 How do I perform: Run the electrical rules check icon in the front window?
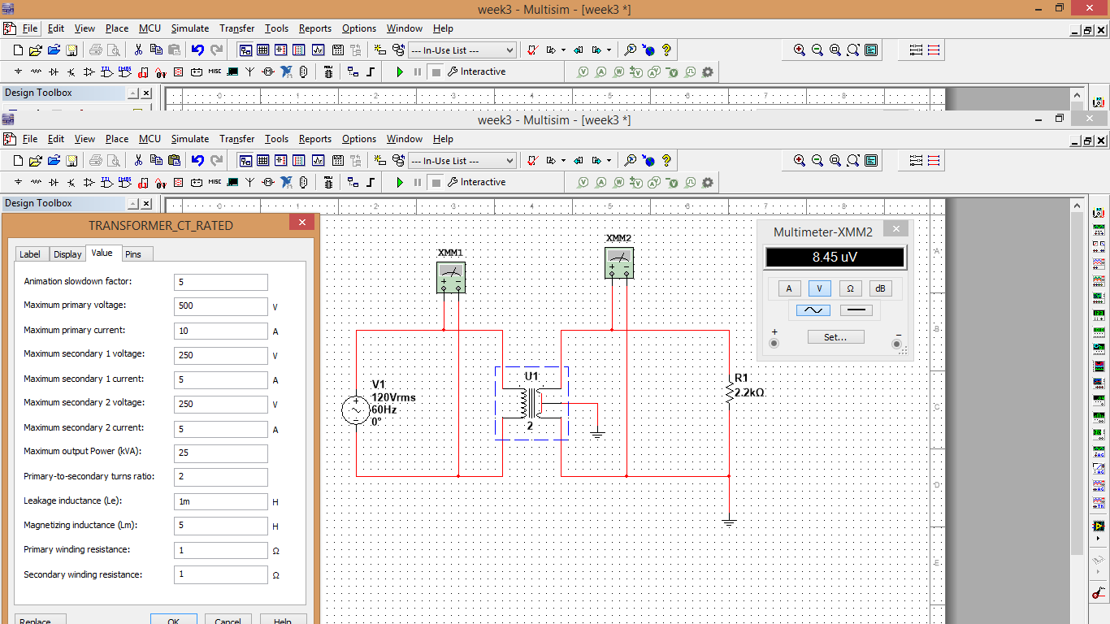(533, 161)
